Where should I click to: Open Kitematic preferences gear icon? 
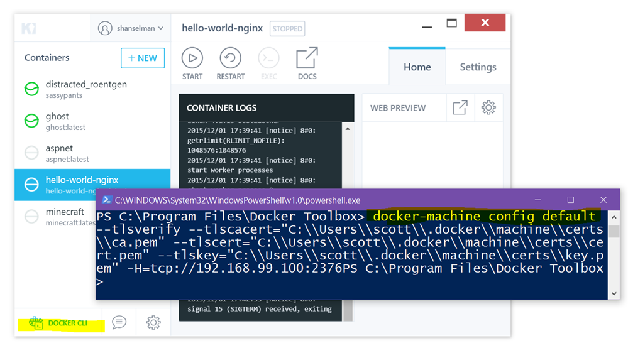(x=153, y=322)
